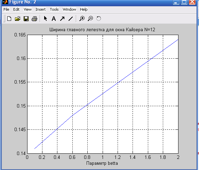199x170 pixels.
Task: Close the Figure No. 2 window
Action: (x=192, y=2)
